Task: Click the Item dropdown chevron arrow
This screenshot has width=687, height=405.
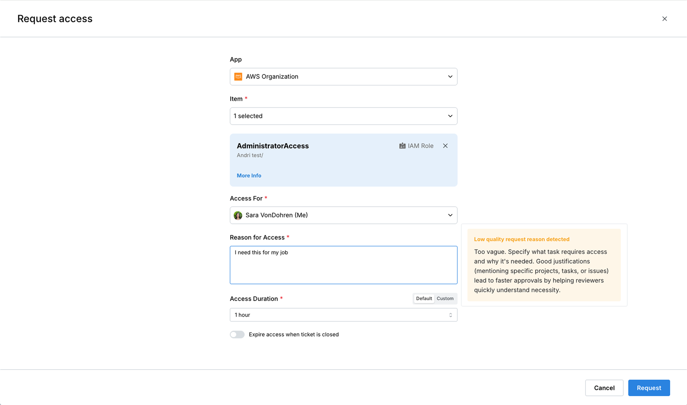Action: click(x=450, y=116)
